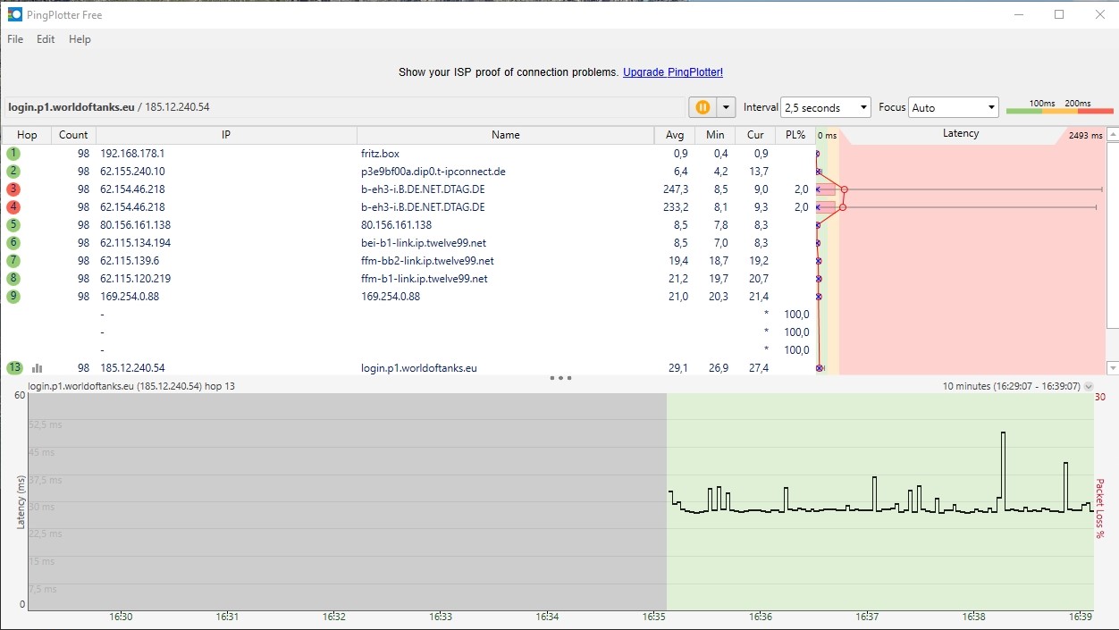Pause tracing with the orange pause button

click(x=703, y=107)
